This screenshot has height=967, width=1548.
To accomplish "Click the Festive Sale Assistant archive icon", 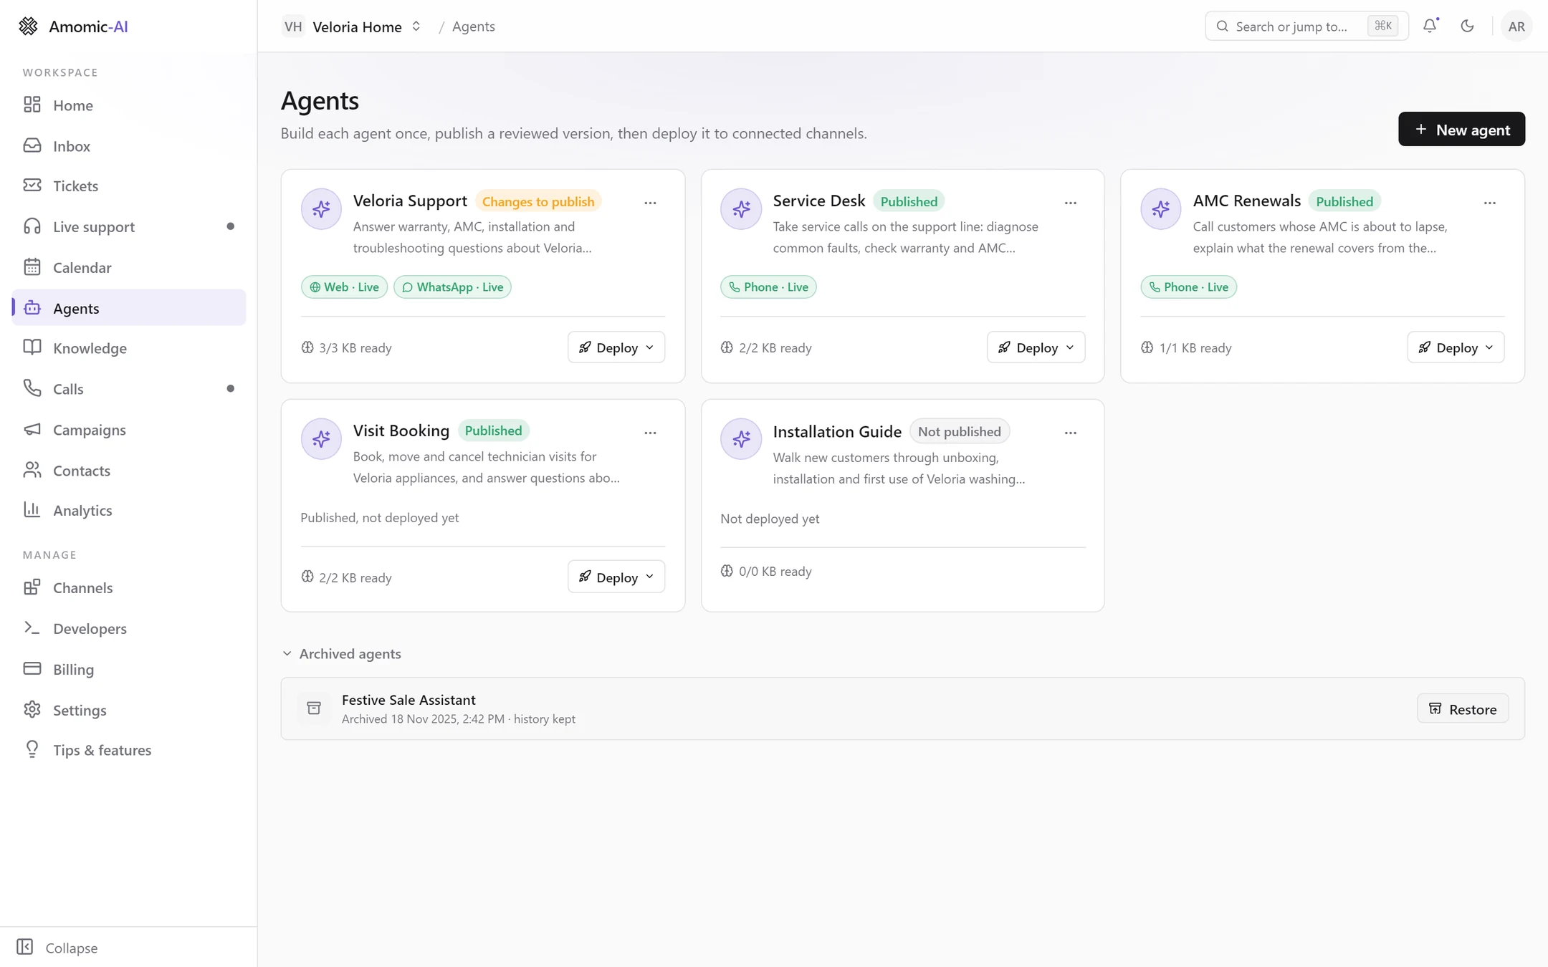I will click(x=314, y=708).
